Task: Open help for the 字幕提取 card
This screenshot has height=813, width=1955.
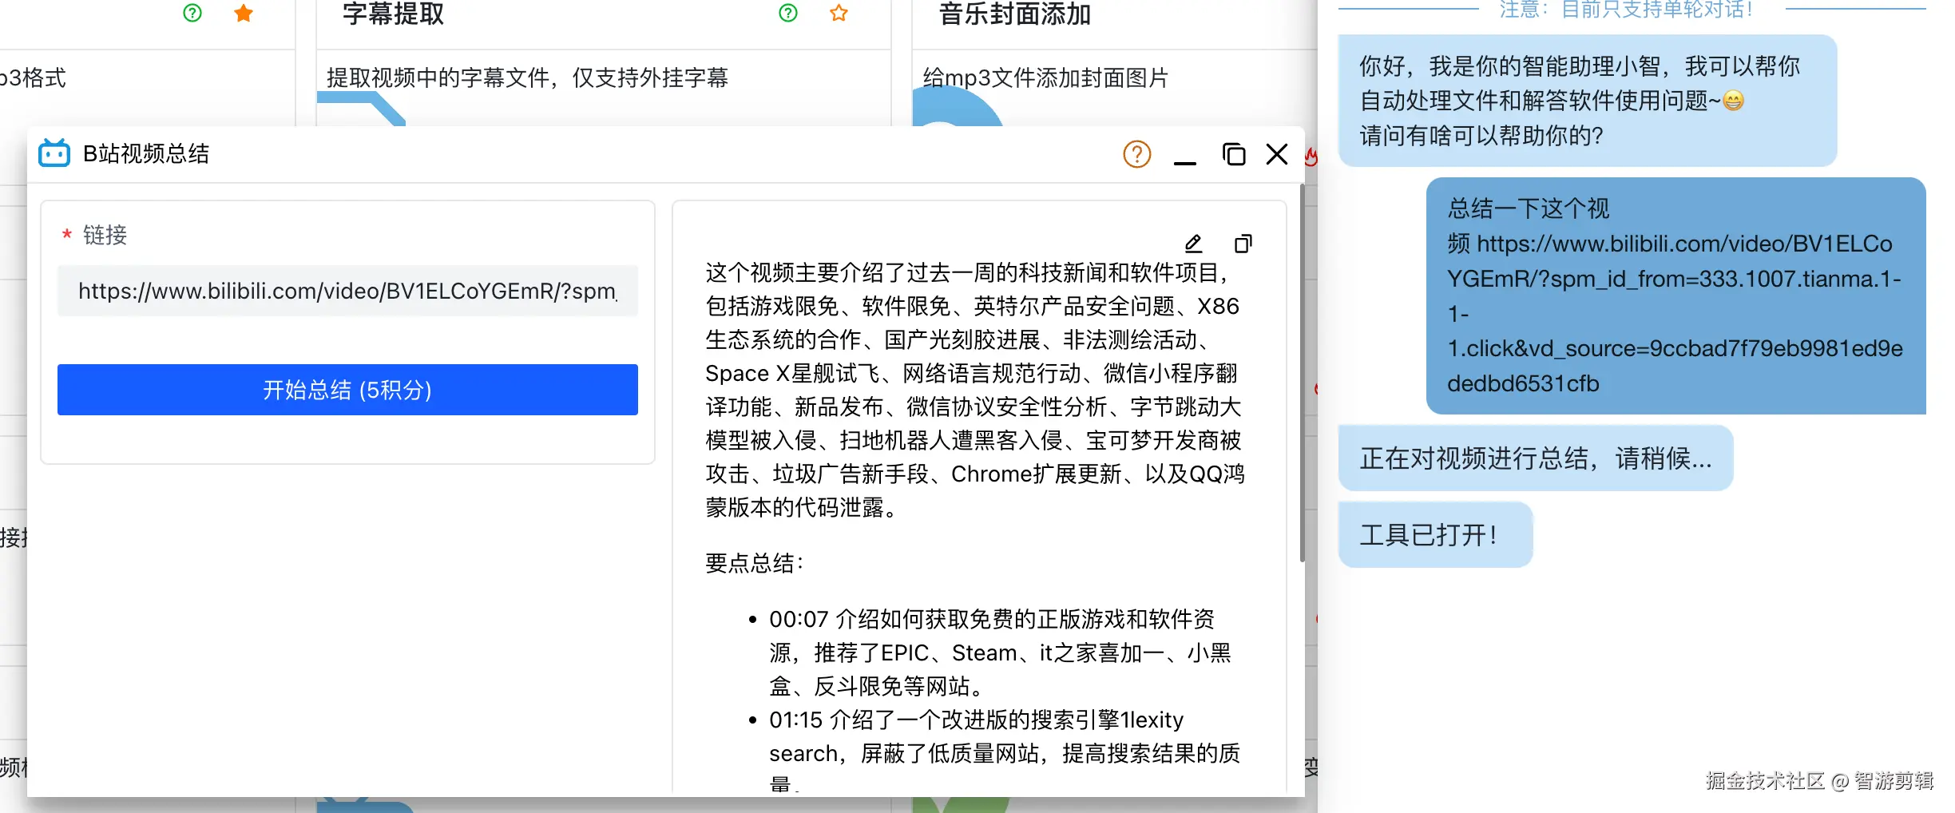Action: pos(788,13)
